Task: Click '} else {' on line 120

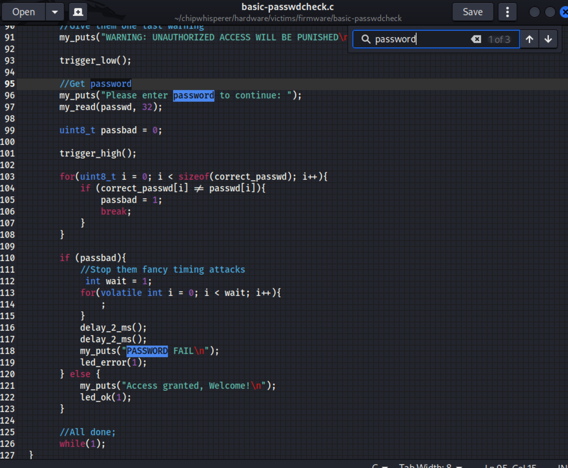Action: (80, 374)
